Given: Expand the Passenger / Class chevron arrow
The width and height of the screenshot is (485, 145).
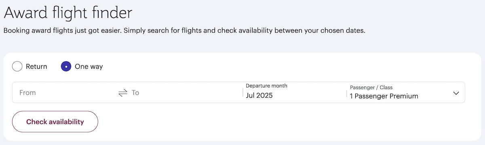Looking at the screenshot, I should [x=456, y=93].
